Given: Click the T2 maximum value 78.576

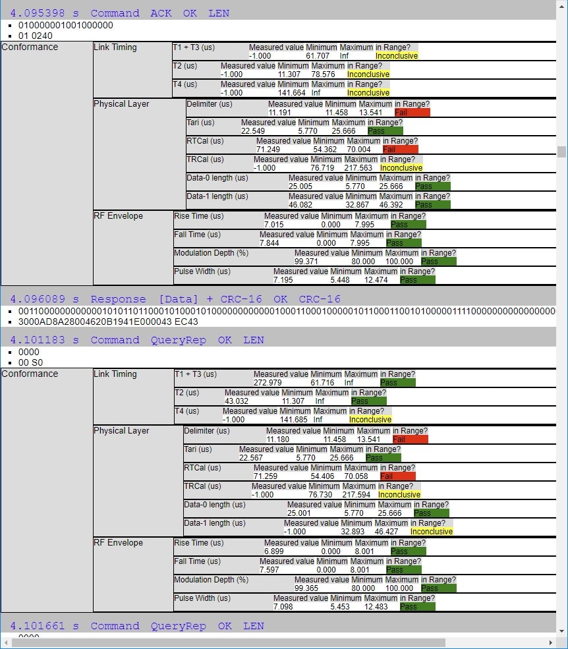Looking at the screenshot, I should point(323,74).
